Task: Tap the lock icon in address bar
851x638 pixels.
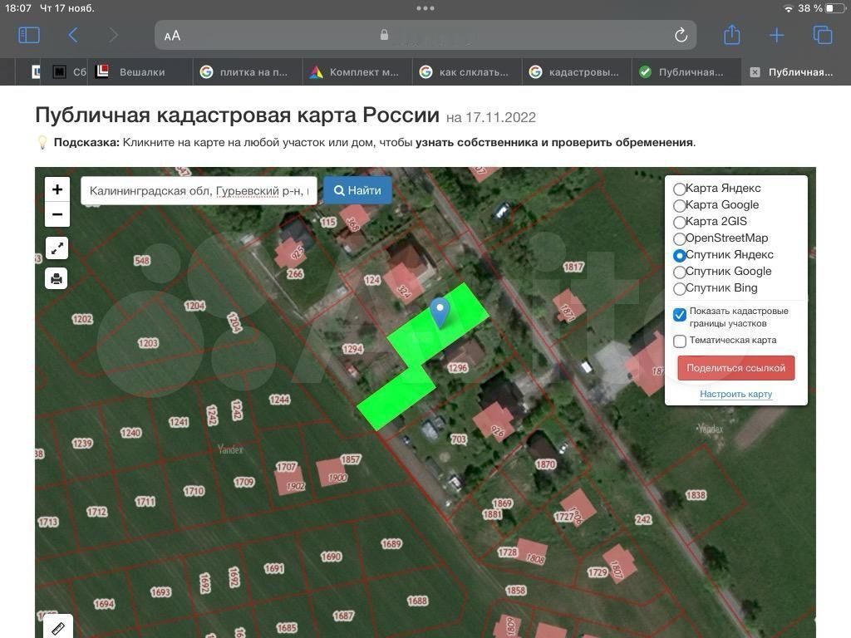Action: point(384,35)
